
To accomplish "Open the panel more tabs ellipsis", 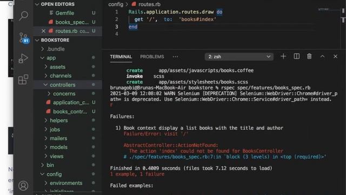I will click(x=175, y=57).
